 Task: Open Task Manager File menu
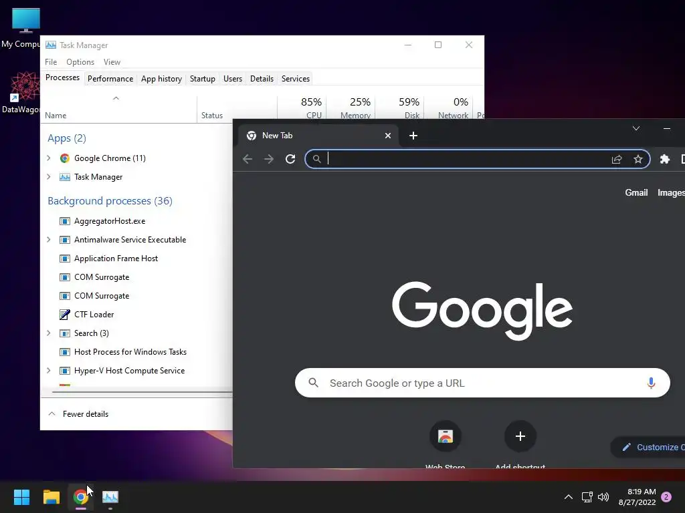pyautogui.click(x=51, y=62)
